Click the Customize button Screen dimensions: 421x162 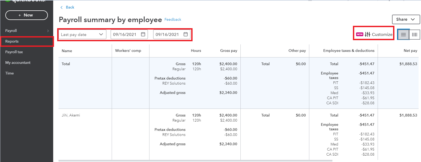point(382,34)
